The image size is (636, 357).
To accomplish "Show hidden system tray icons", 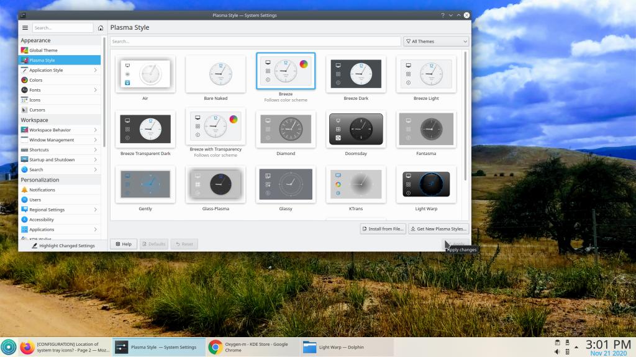I will tap(576, 347).
